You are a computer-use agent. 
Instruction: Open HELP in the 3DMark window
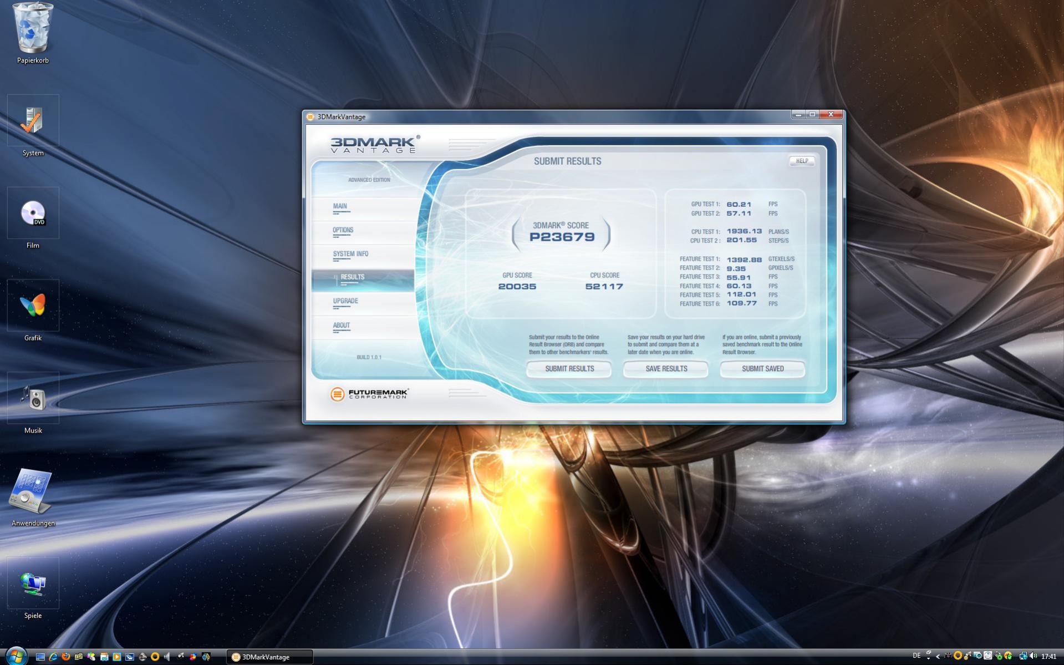point(802,161)
